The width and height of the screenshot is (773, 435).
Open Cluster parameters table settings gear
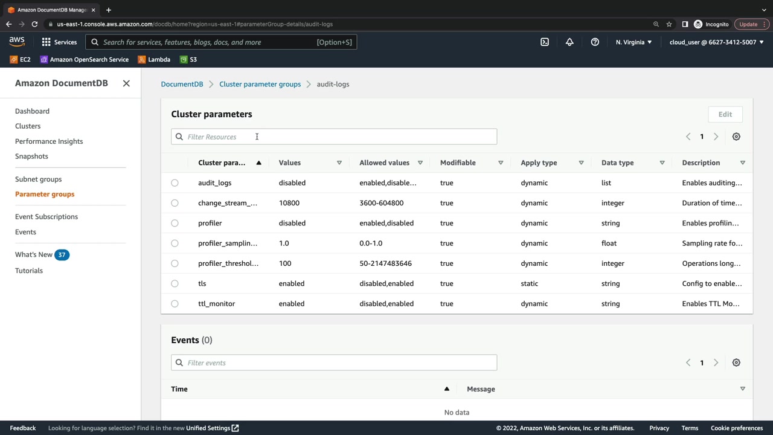coord(736,137)
